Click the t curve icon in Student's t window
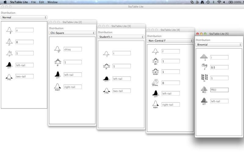 (106, 54)
